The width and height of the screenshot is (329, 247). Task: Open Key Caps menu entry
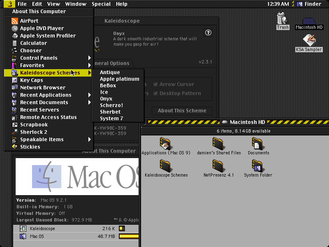49,80
